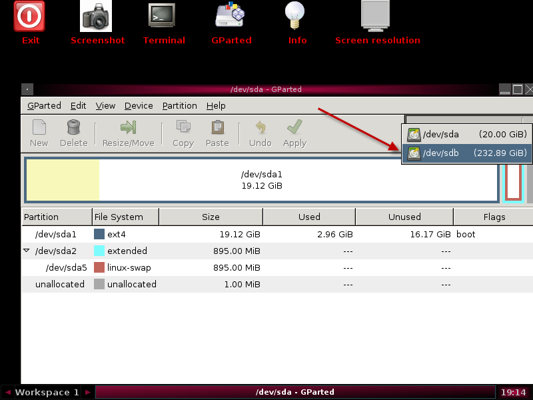Image resolution: width=533 pixels, height=400 pixels.
Task: Click the red swap block in disk graphic
Action: coord(513,182)
